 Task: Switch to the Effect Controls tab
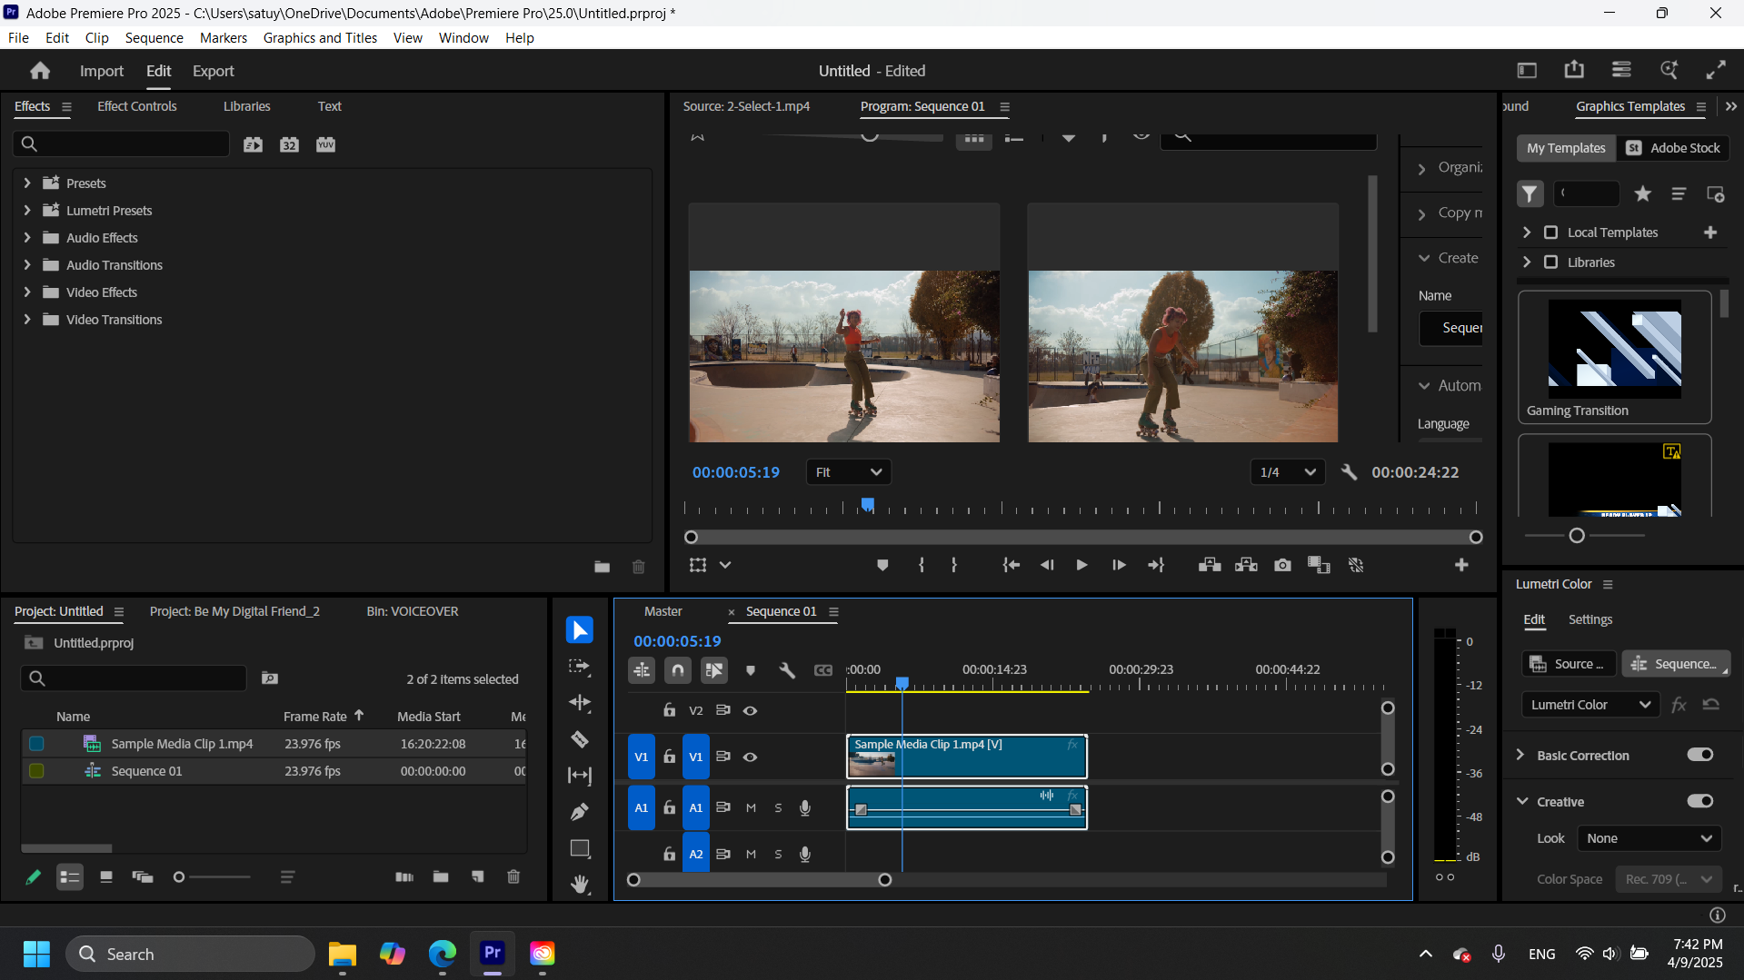click(137, 106)
